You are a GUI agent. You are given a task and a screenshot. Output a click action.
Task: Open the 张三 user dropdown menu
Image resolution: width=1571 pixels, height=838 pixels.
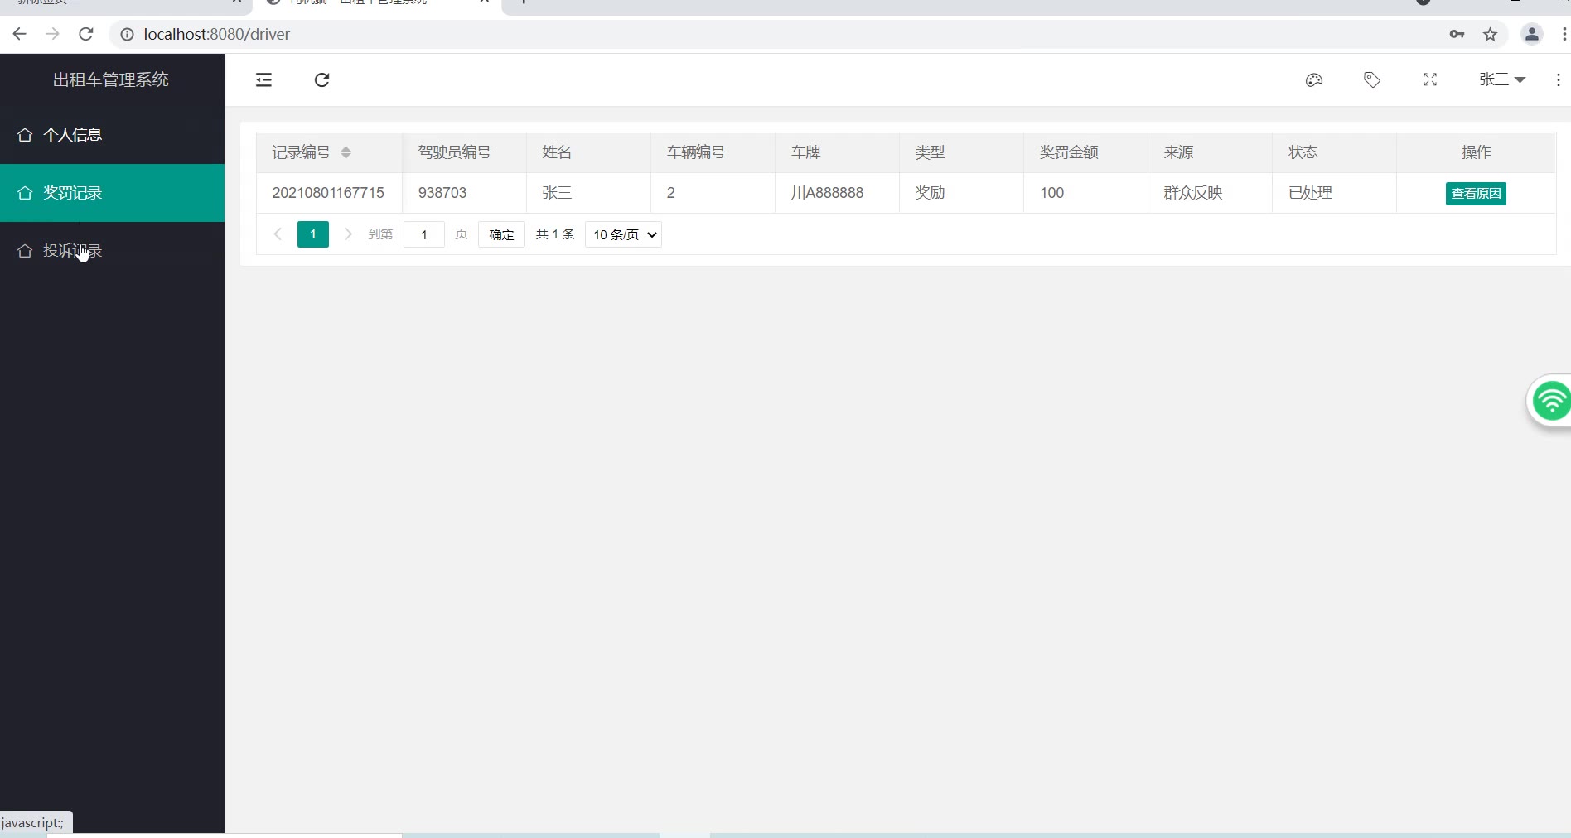(x=1502, y=80)
